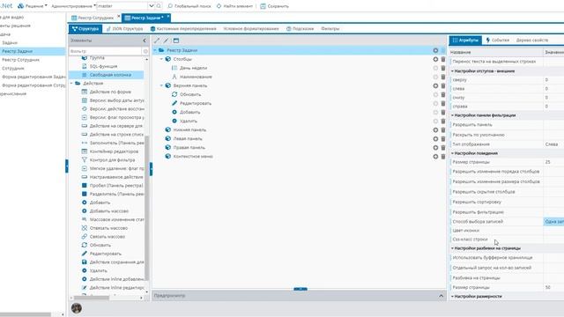Screen dimensions: 564x317
Task: Click the search magnifier next to master
Action: [159, 6]
